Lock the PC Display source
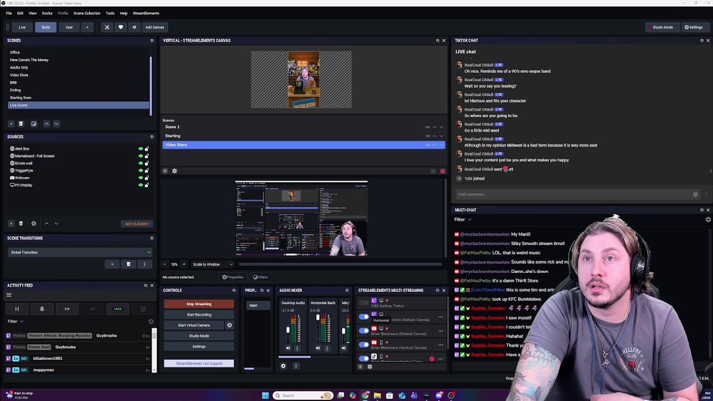 coord(147,185)
